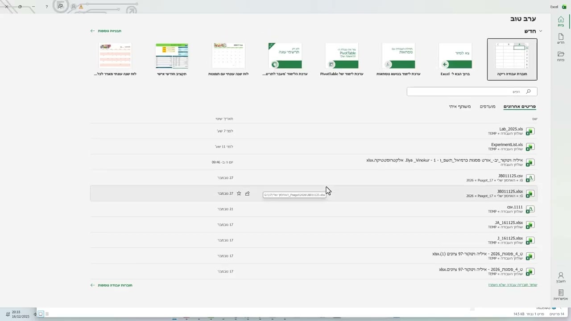Click the search magnifier icon
Viewport: 571px width, 321px height.
click(x=529, y=91)
